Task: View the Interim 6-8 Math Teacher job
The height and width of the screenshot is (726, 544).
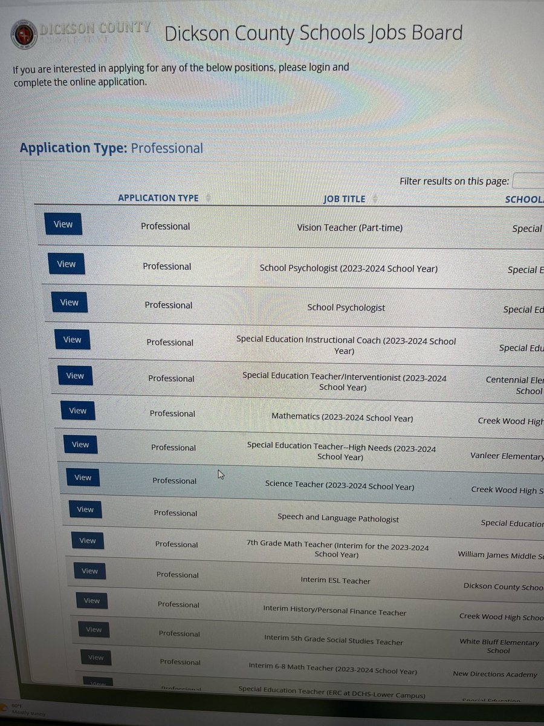Action: pos(96,657)
